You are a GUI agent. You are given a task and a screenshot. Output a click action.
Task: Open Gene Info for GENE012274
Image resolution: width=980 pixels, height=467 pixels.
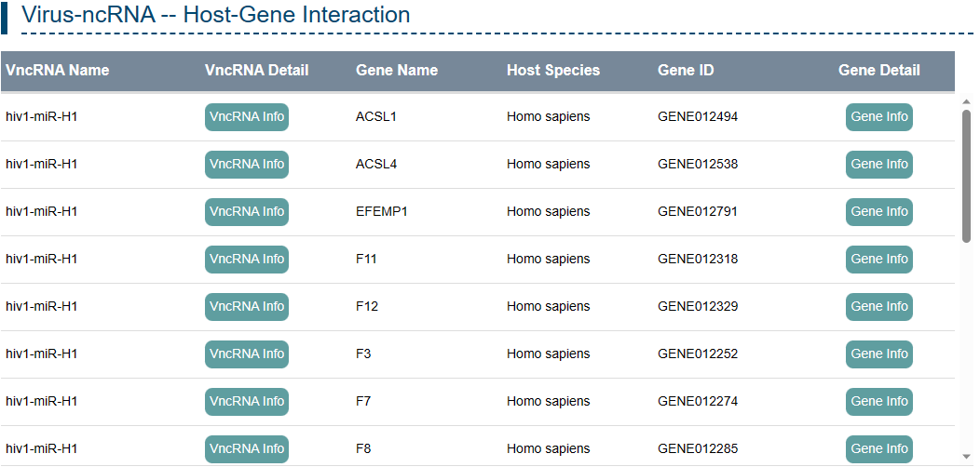point(878,402)
